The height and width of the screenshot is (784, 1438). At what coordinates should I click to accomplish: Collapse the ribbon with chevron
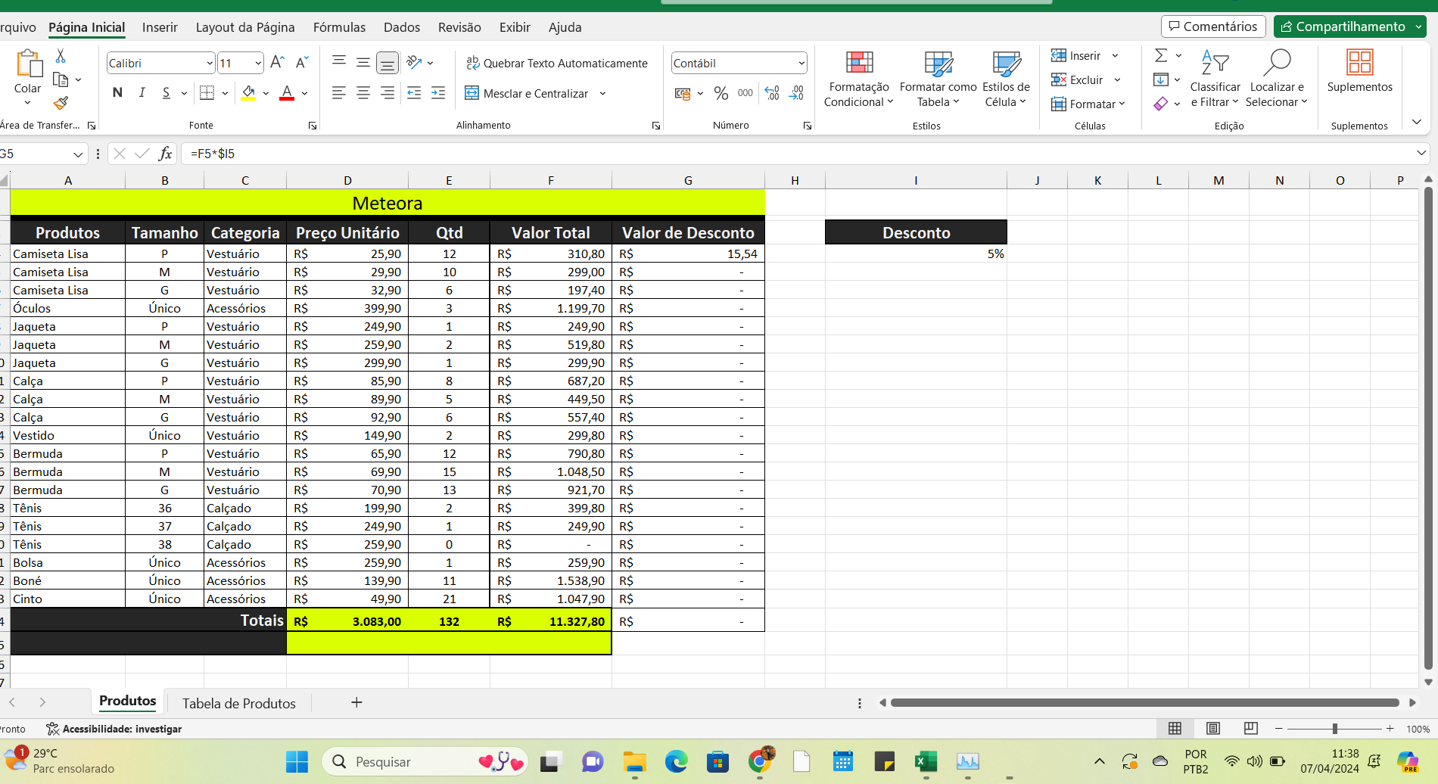click(x=1417, y=121)
